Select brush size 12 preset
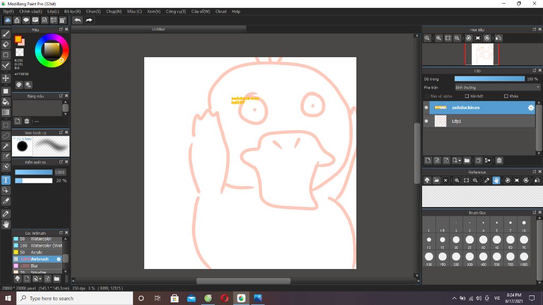Screen dimensions: 543x305 (x=428, y=241)
